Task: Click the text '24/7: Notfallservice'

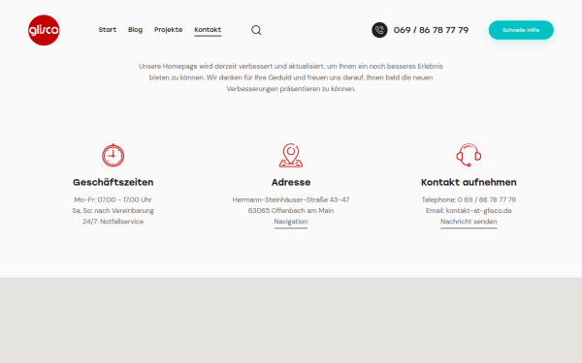Action: [x=113, y=222]
